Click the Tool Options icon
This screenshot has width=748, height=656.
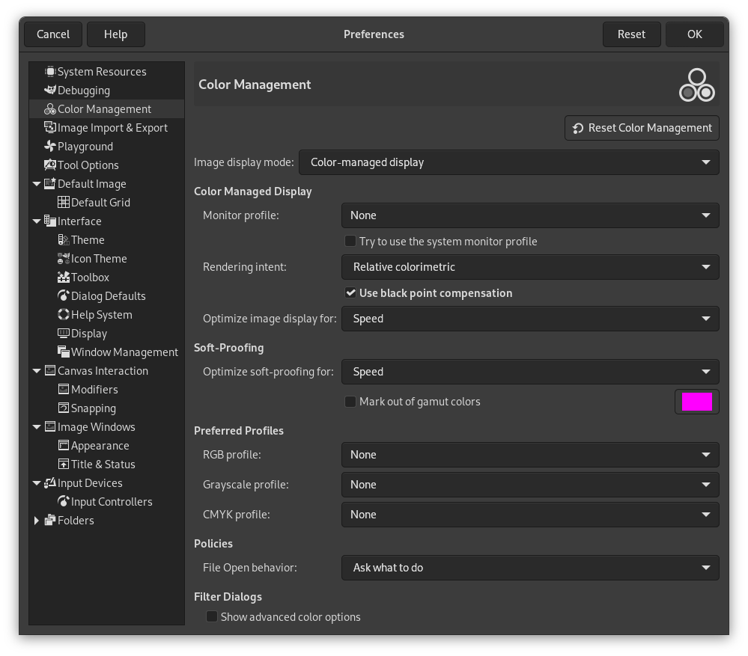50,165
